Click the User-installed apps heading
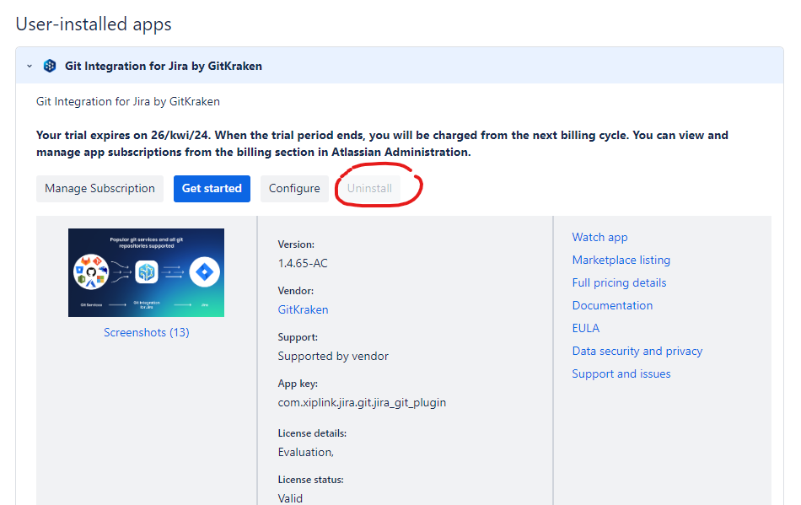The image size is (801, 505). 94,24
